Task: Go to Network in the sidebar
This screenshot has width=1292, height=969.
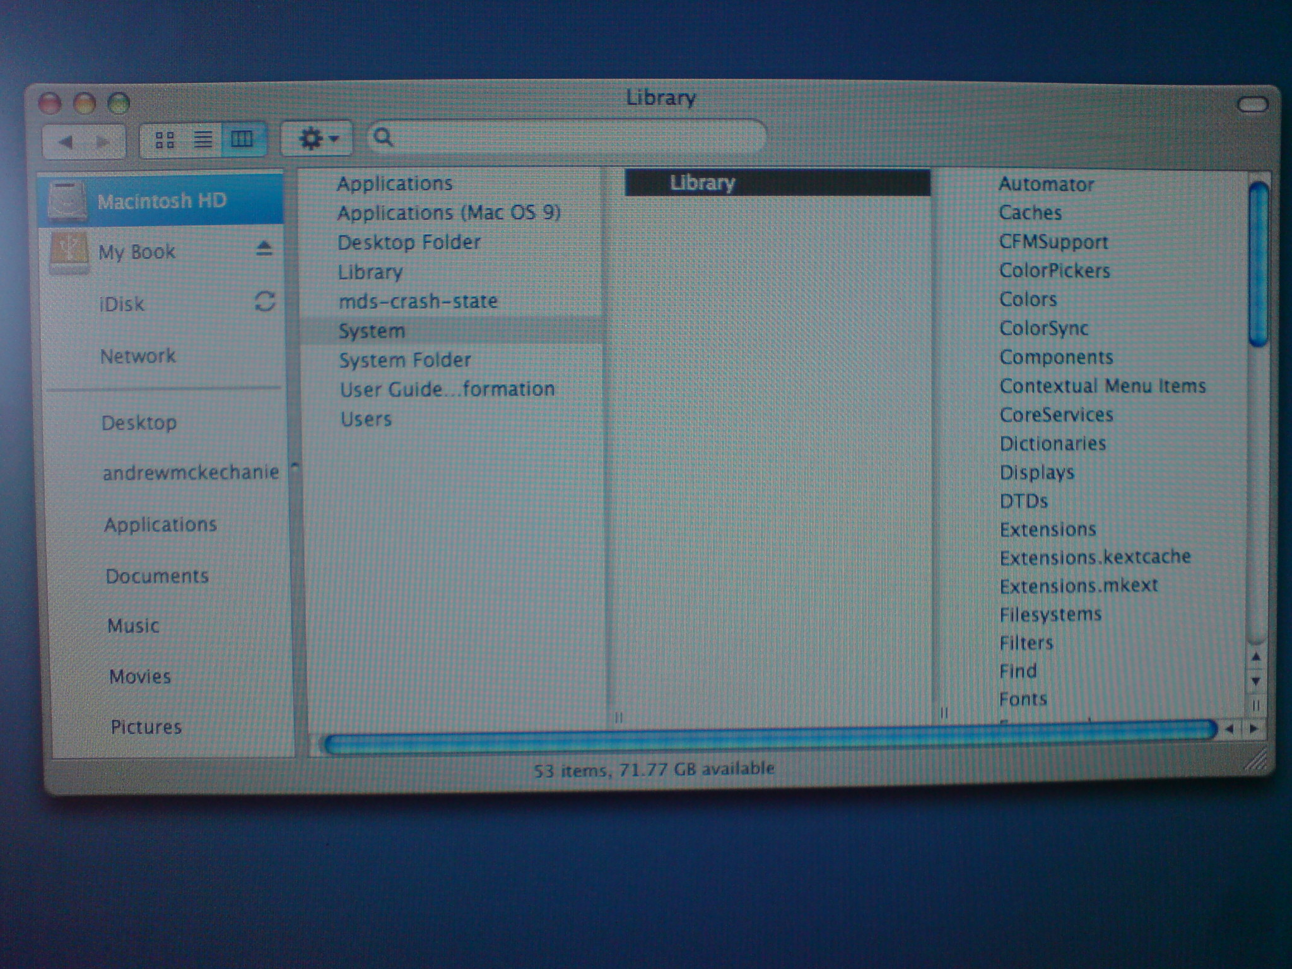Action: point(138,356)
